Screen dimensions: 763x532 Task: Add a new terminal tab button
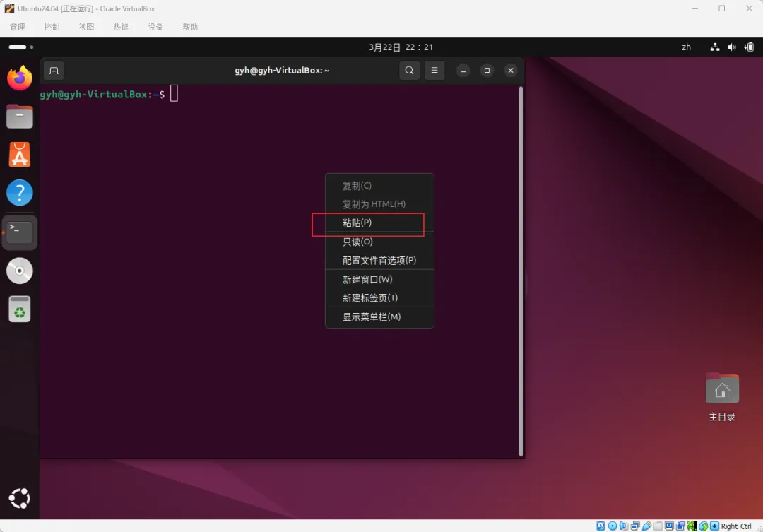tap(54, 71)
